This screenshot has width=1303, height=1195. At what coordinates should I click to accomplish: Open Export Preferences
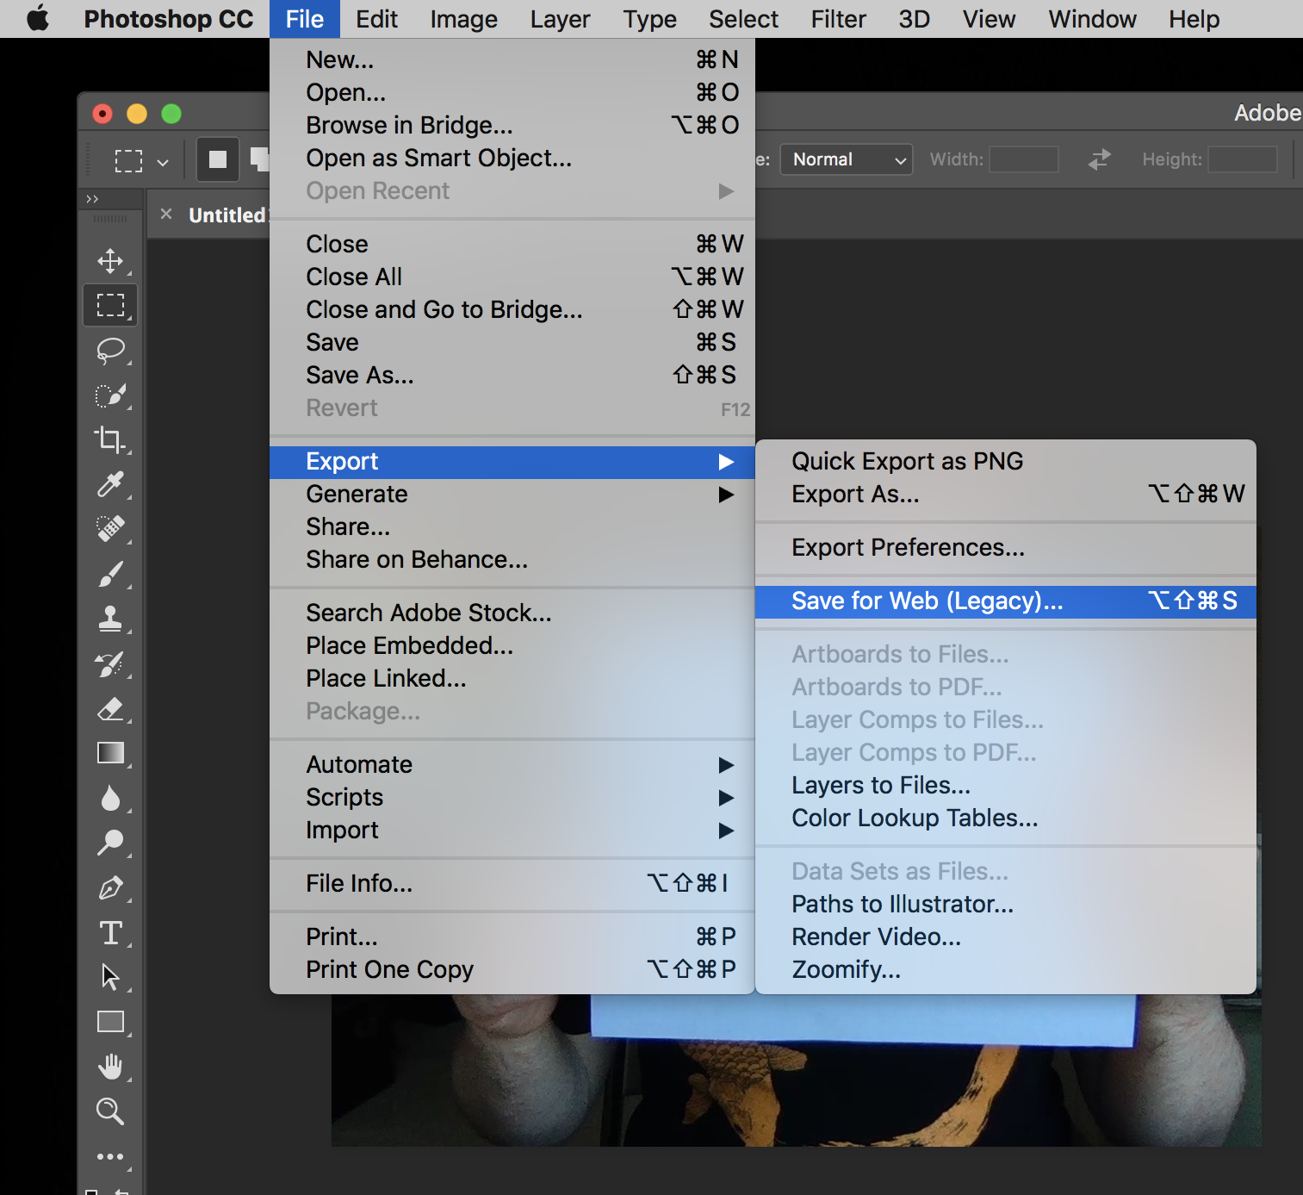(907, 548)
